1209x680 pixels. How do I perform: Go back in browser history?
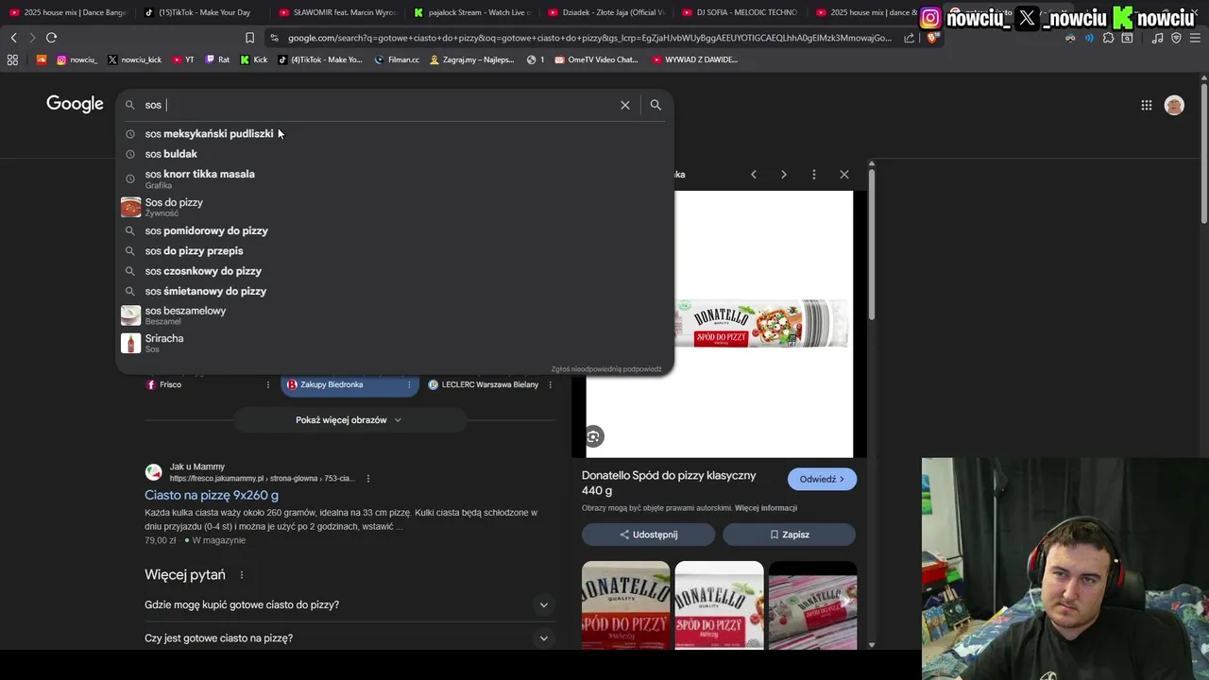pos(13,38)
